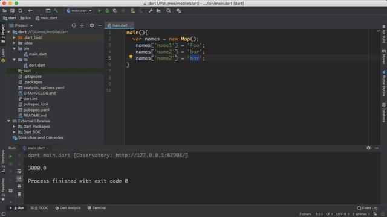Toggle scroll to end in Run console
Viewport: 387px width, 217px height.
tap(19, 178)
